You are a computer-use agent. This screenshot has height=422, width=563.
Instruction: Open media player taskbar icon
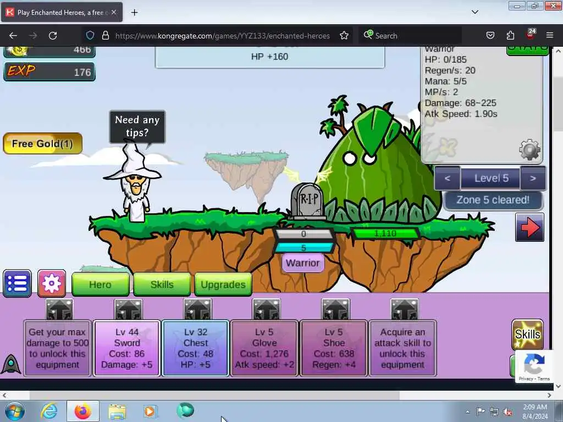(150, 412)
